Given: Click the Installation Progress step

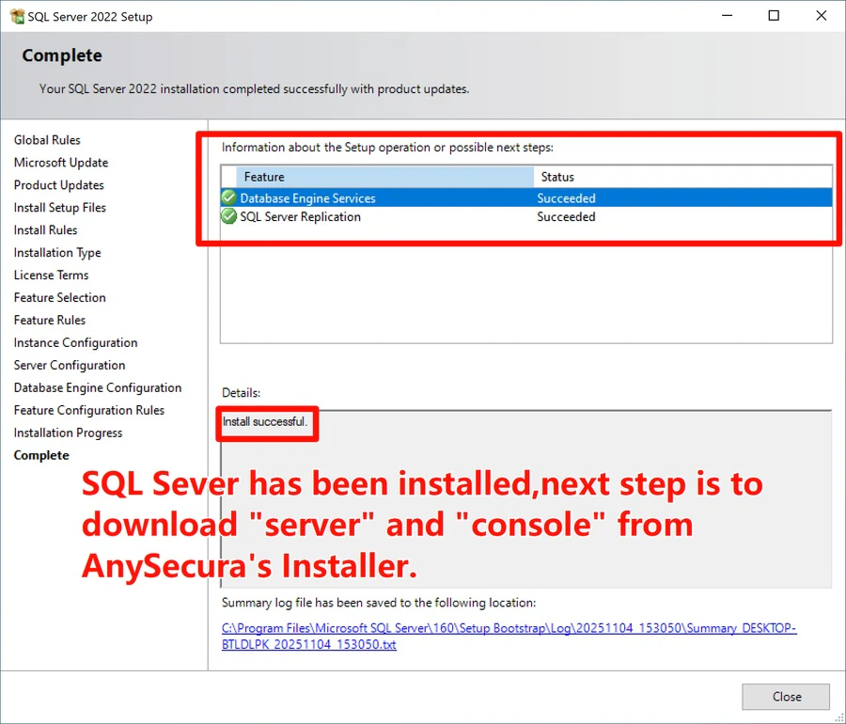Looking at the screenshot, I should (x=68, y=433).
